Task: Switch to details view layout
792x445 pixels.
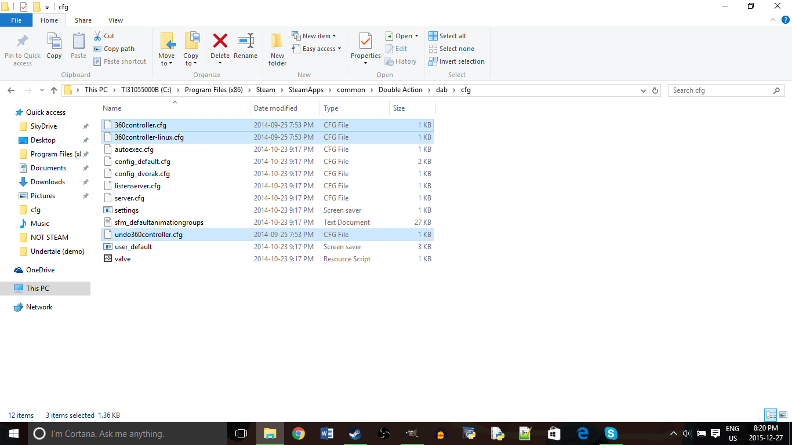Action: pyautogui.click(x=771, y=415)
